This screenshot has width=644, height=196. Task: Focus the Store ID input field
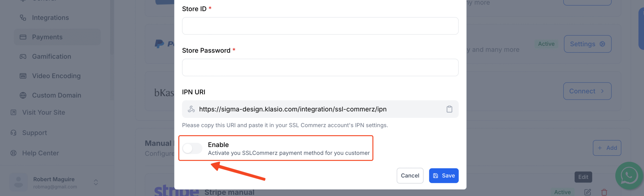coord(320,26)
